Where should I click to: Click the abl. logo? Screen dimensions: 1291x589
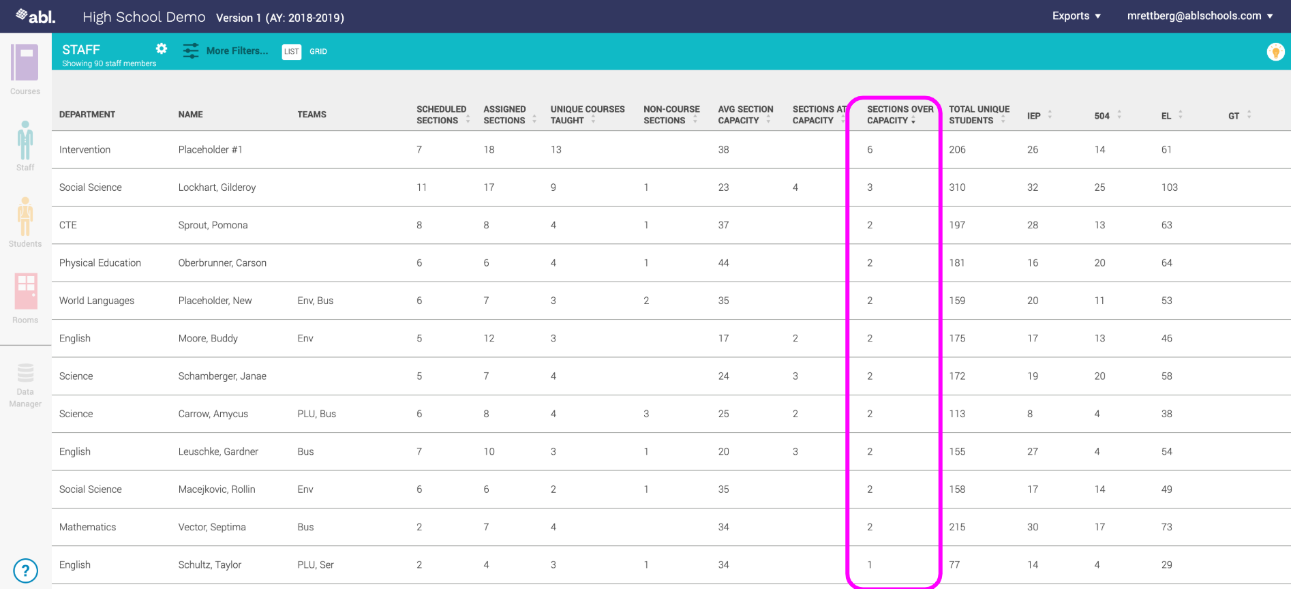(35, 16)
